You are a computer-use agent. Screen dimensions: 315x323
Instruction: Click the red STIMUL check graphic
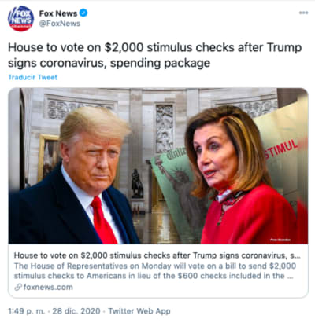click(281, 150)
